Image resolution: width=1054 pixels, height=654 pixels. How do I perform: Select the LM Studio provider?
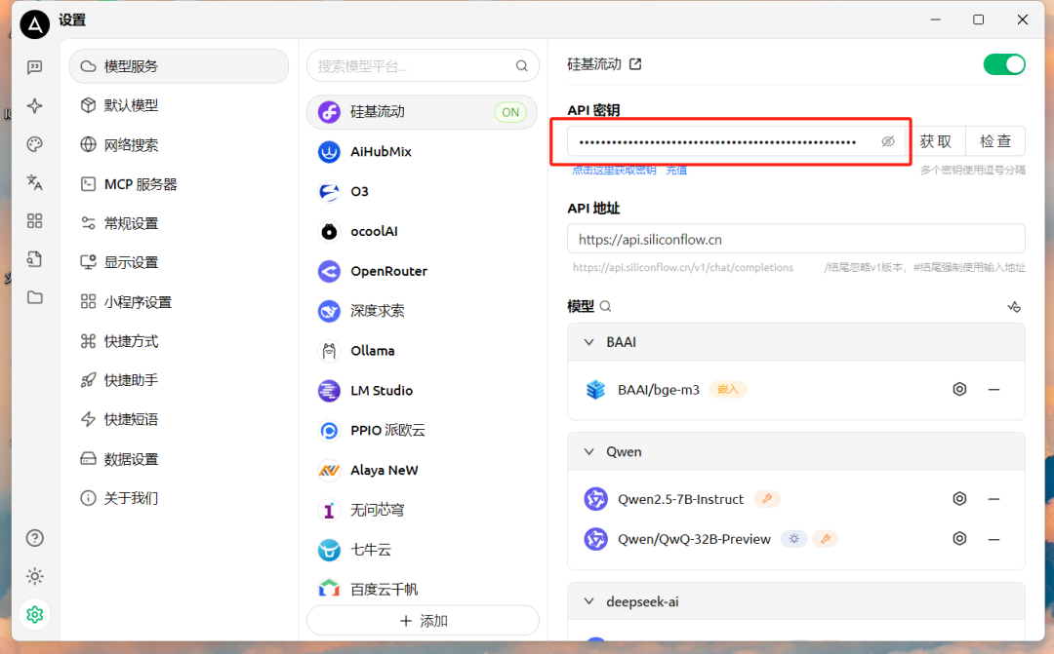pos(423,391)
